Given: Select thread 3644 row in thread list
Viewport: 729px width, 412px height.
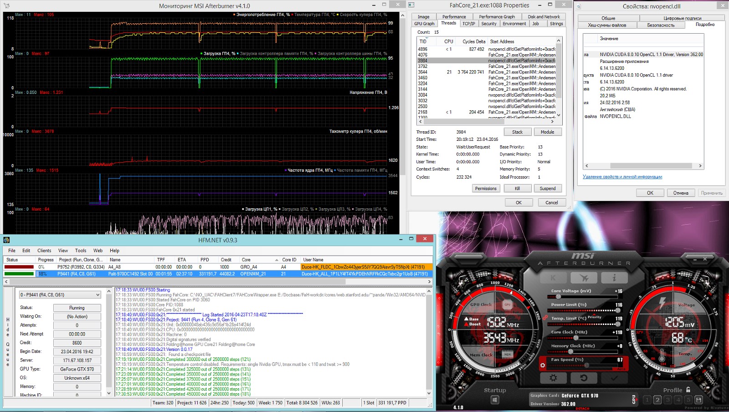Looking at the screenshot, I should pos(487,72).
